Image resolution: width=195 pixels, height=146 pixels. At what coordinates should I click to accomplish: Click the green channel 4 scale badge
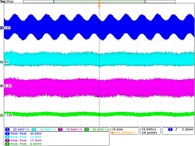click(87, 129)
